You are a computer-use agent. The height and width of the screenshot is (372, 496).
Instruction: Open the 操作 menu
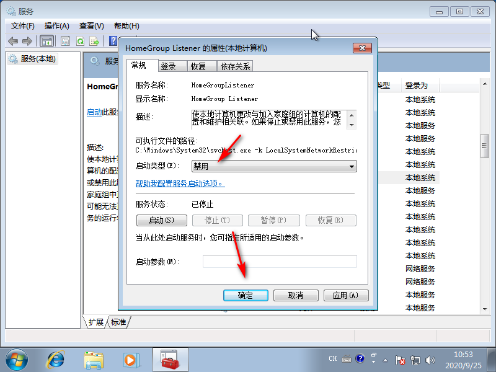[x=56, y=25]
